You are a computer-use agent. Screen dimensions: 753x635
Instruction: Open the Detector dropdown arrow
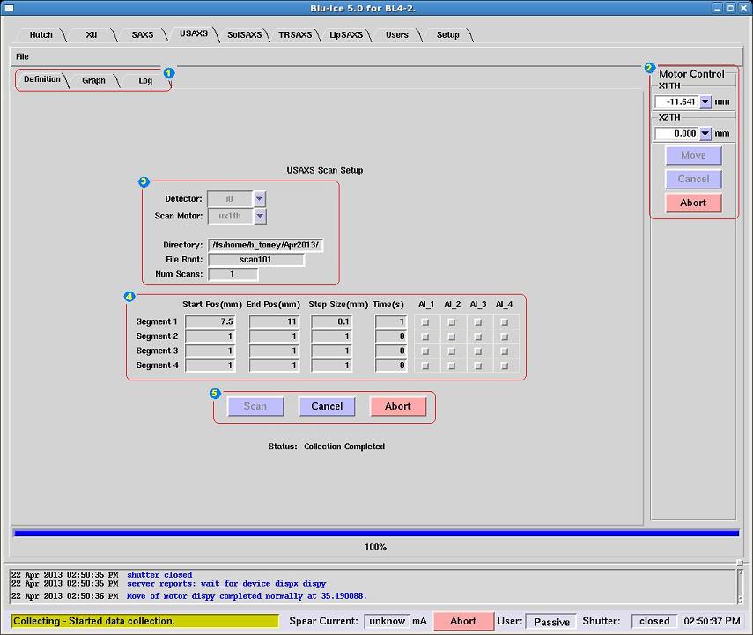click(x=259, y=199)
